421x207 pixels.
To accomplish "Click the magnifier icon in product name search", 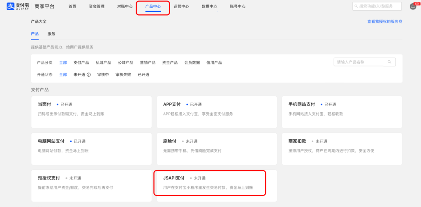I will coord(389,62).
